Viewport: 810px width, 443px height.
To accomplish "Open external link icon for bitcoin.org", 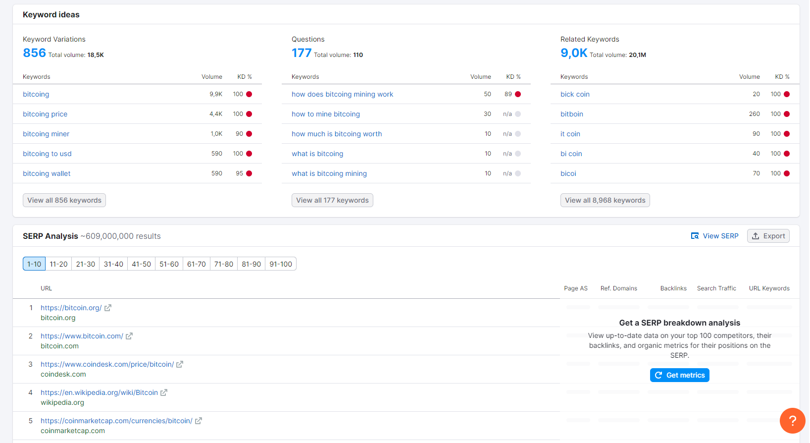I will point(108,308).
